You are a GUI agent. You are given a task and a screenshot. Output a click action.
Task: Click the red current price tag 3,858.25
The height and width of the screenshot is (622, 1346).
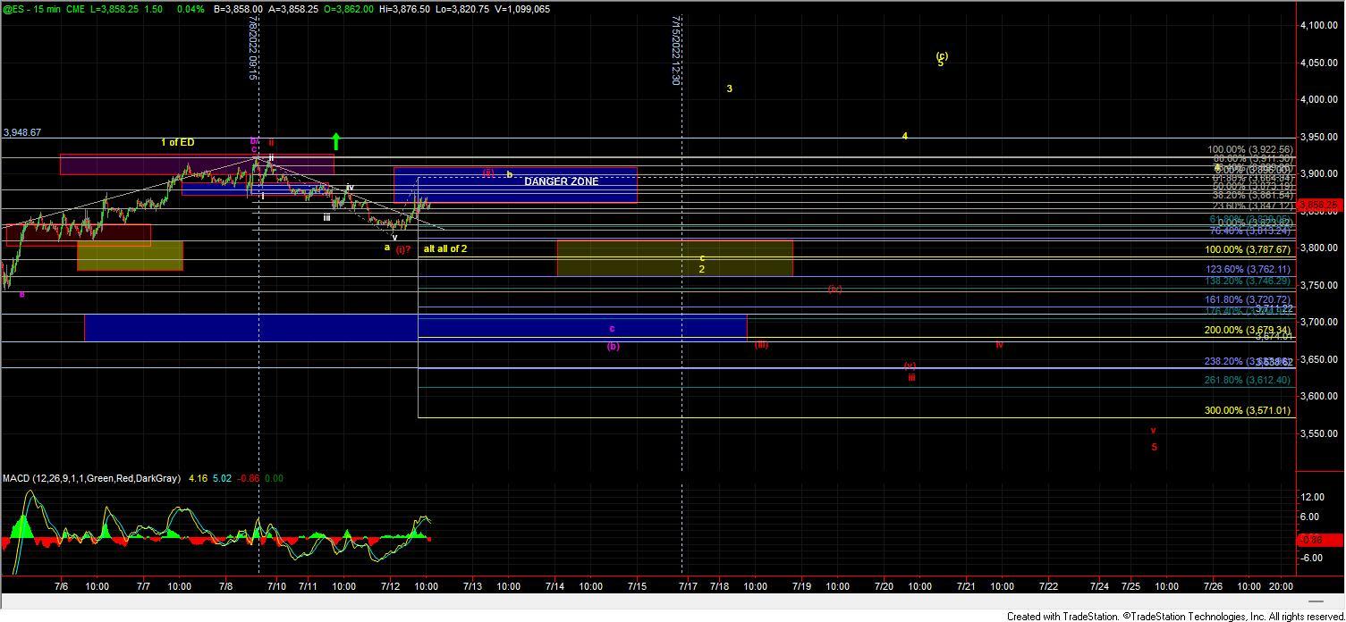click(x=1320, y=205)
